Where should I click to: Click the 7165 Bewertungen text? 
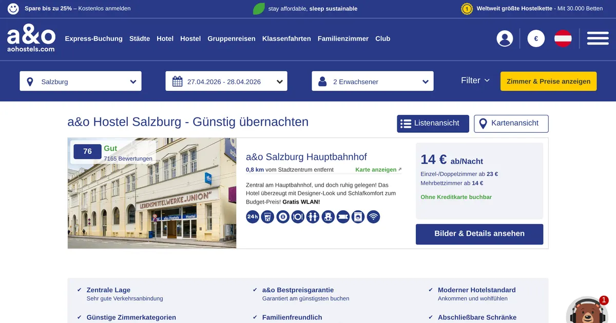pyautogui.click(x=128, y=159)
